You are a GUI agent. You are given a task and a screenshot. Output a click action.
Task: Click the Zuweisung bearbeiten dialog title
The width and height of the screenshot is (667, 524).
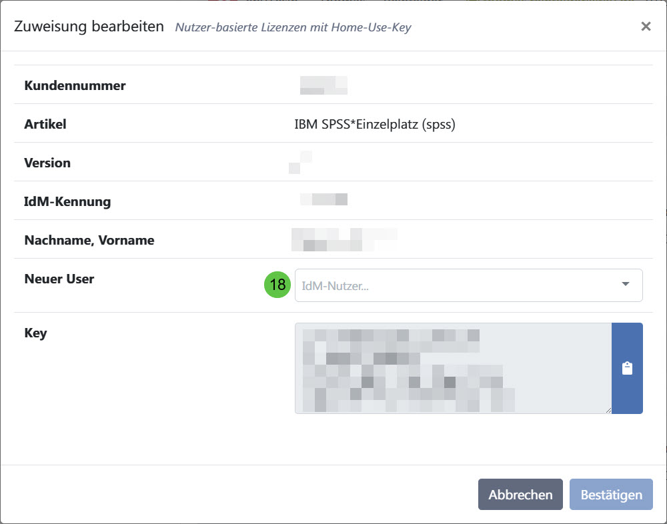pyautogui.click(x=89, y=27)
